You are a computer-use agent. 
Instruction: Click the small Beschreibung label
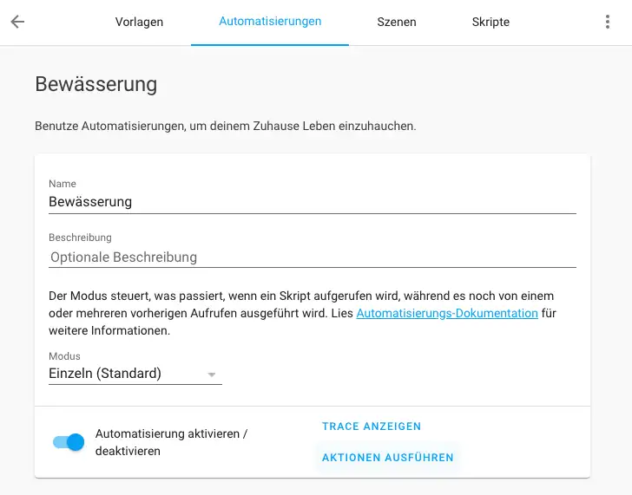[80, 238]
